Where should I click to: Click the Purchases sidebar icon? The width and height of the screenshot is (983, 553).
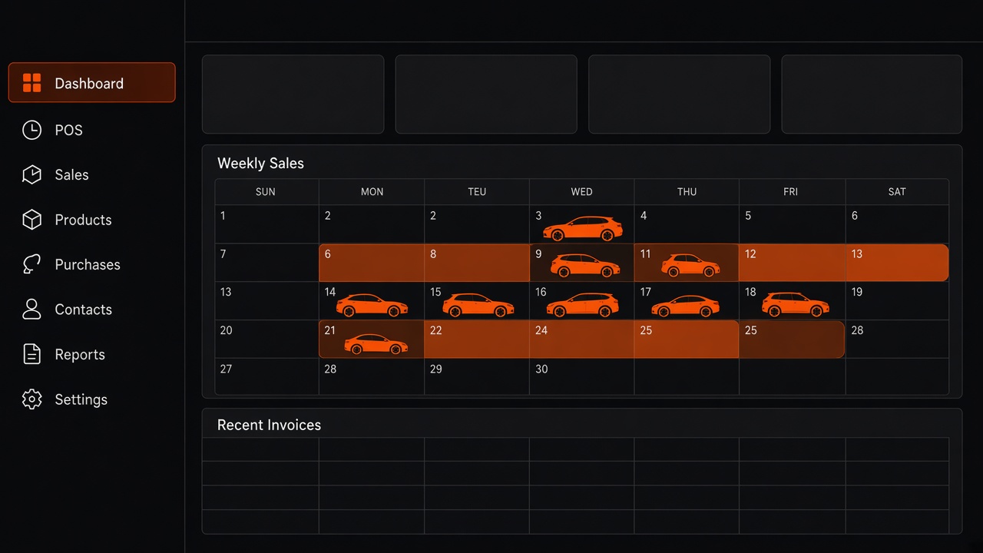[x=31, y=264]
